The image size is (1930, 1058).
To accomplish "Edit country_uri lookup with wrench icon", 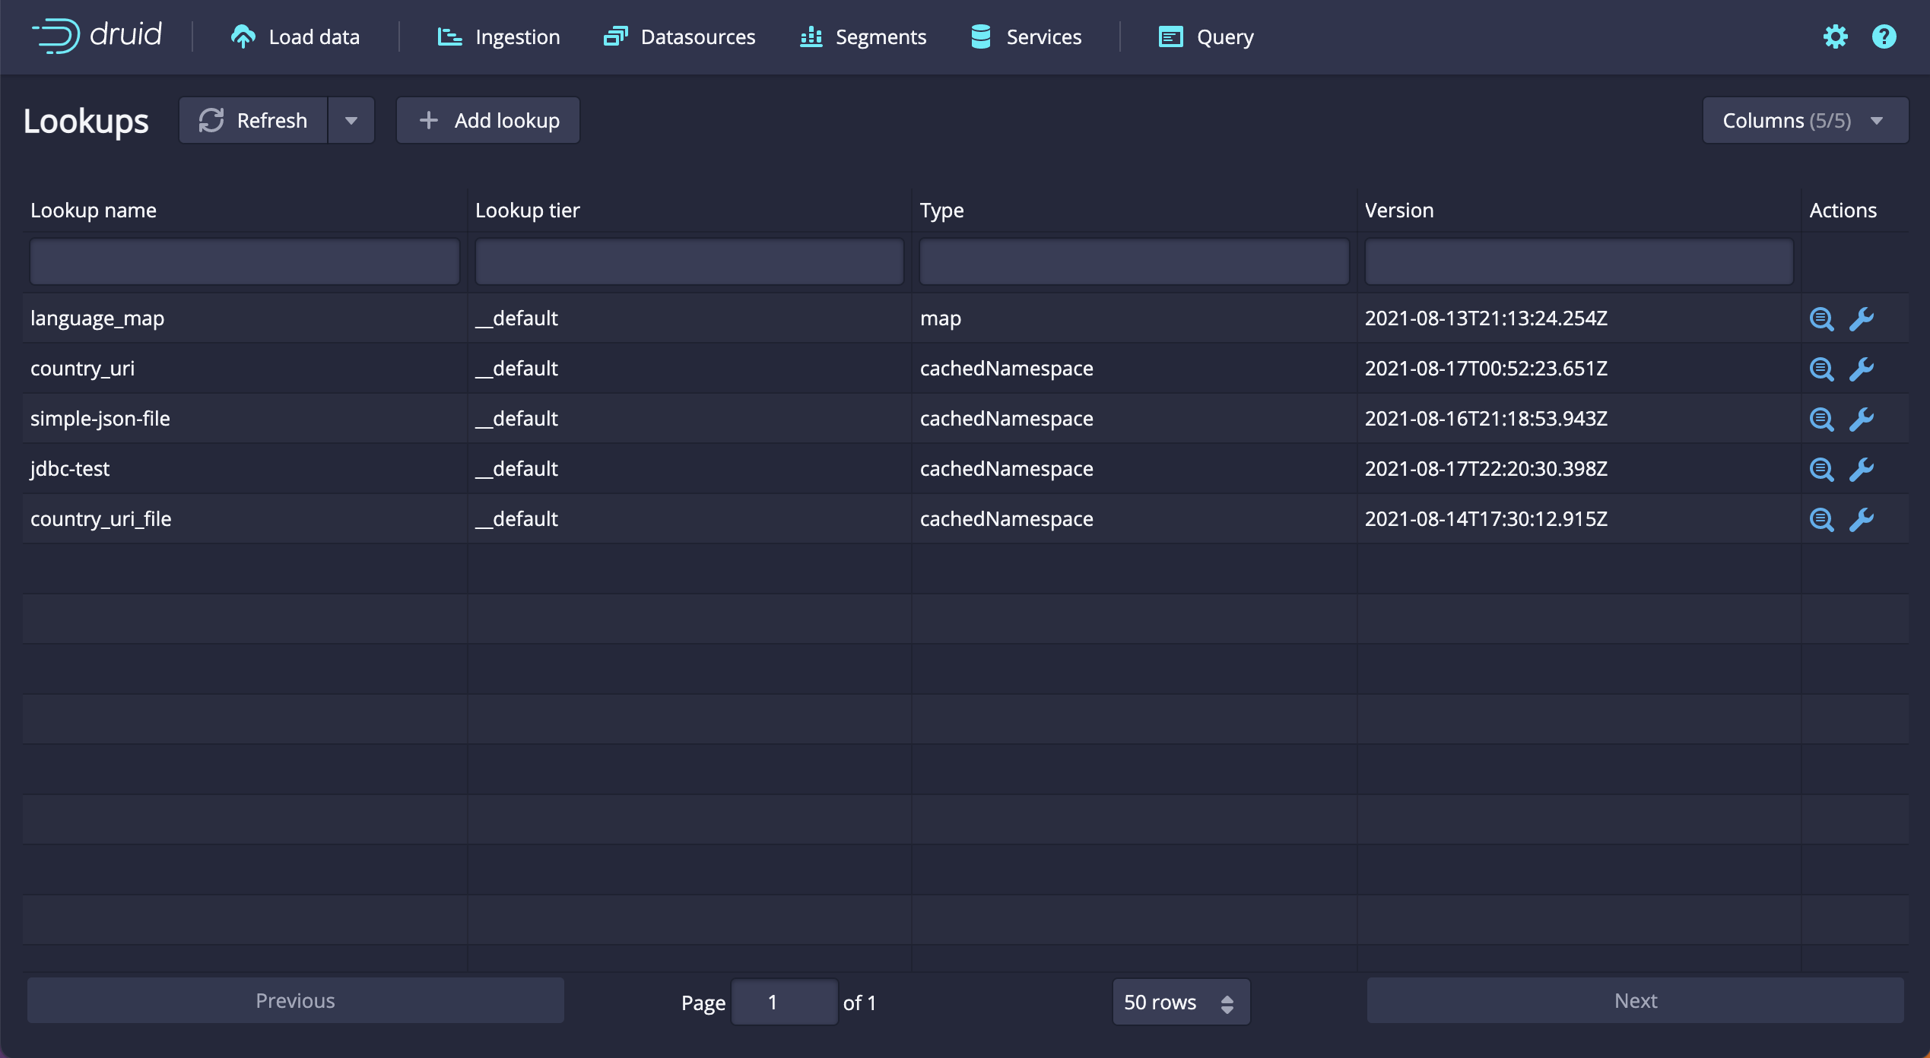I will [x=1861, y=369].
